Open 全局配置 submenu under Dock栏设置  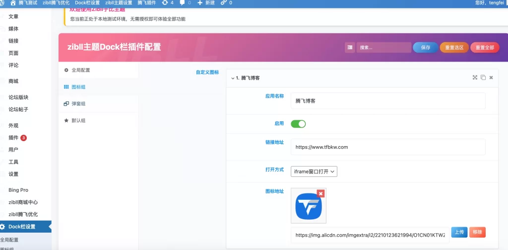point(9,240)
